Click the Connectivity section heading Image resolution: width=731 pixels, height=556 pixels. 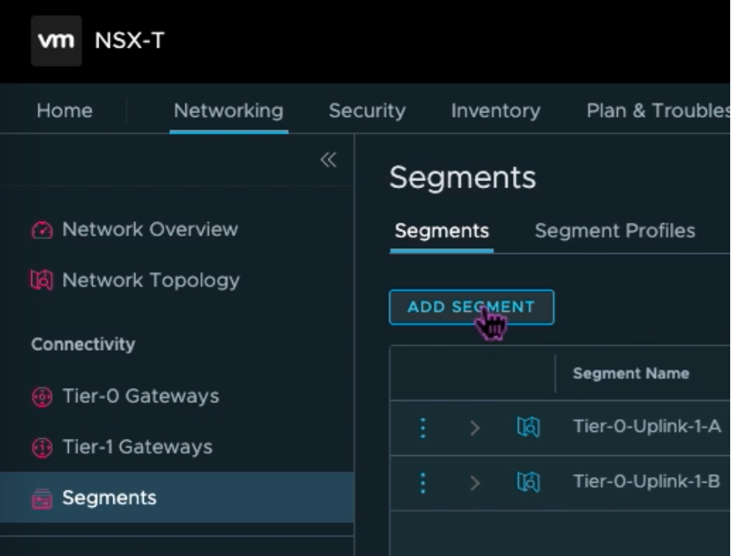pos(83,344)
